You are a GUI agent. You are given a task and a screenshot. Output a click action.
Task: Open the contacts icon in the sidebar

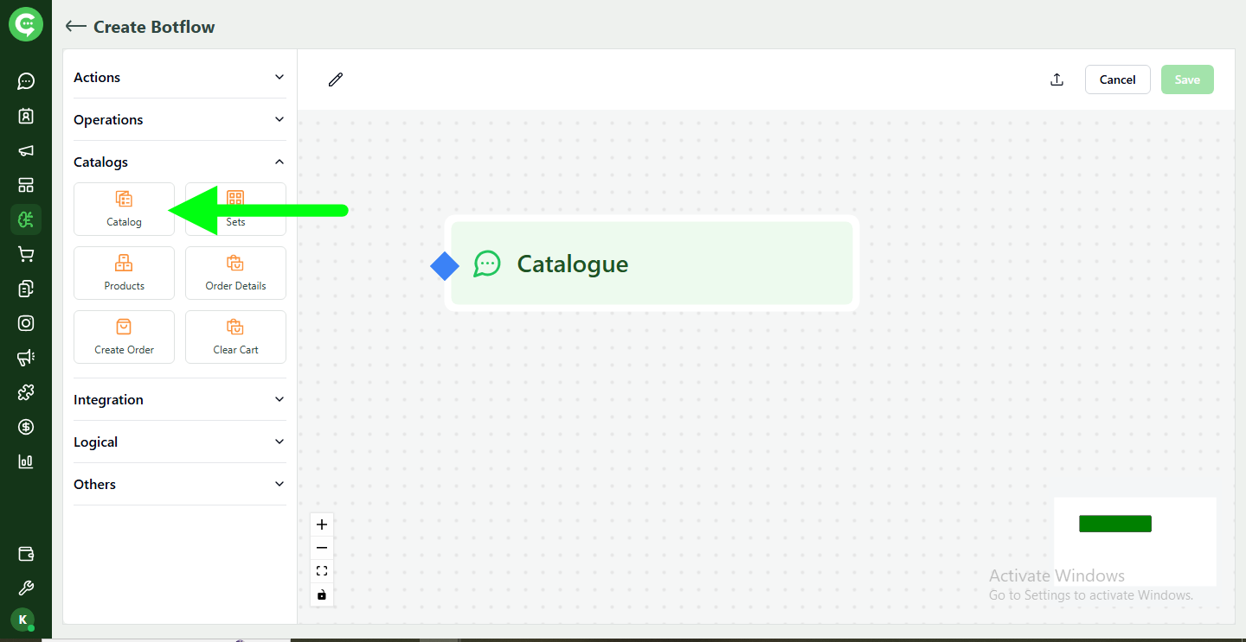coord(26,116)
